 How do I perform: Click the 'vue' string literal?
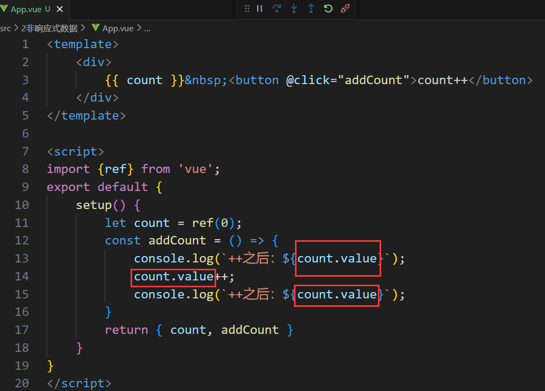(x=196, y=169)
